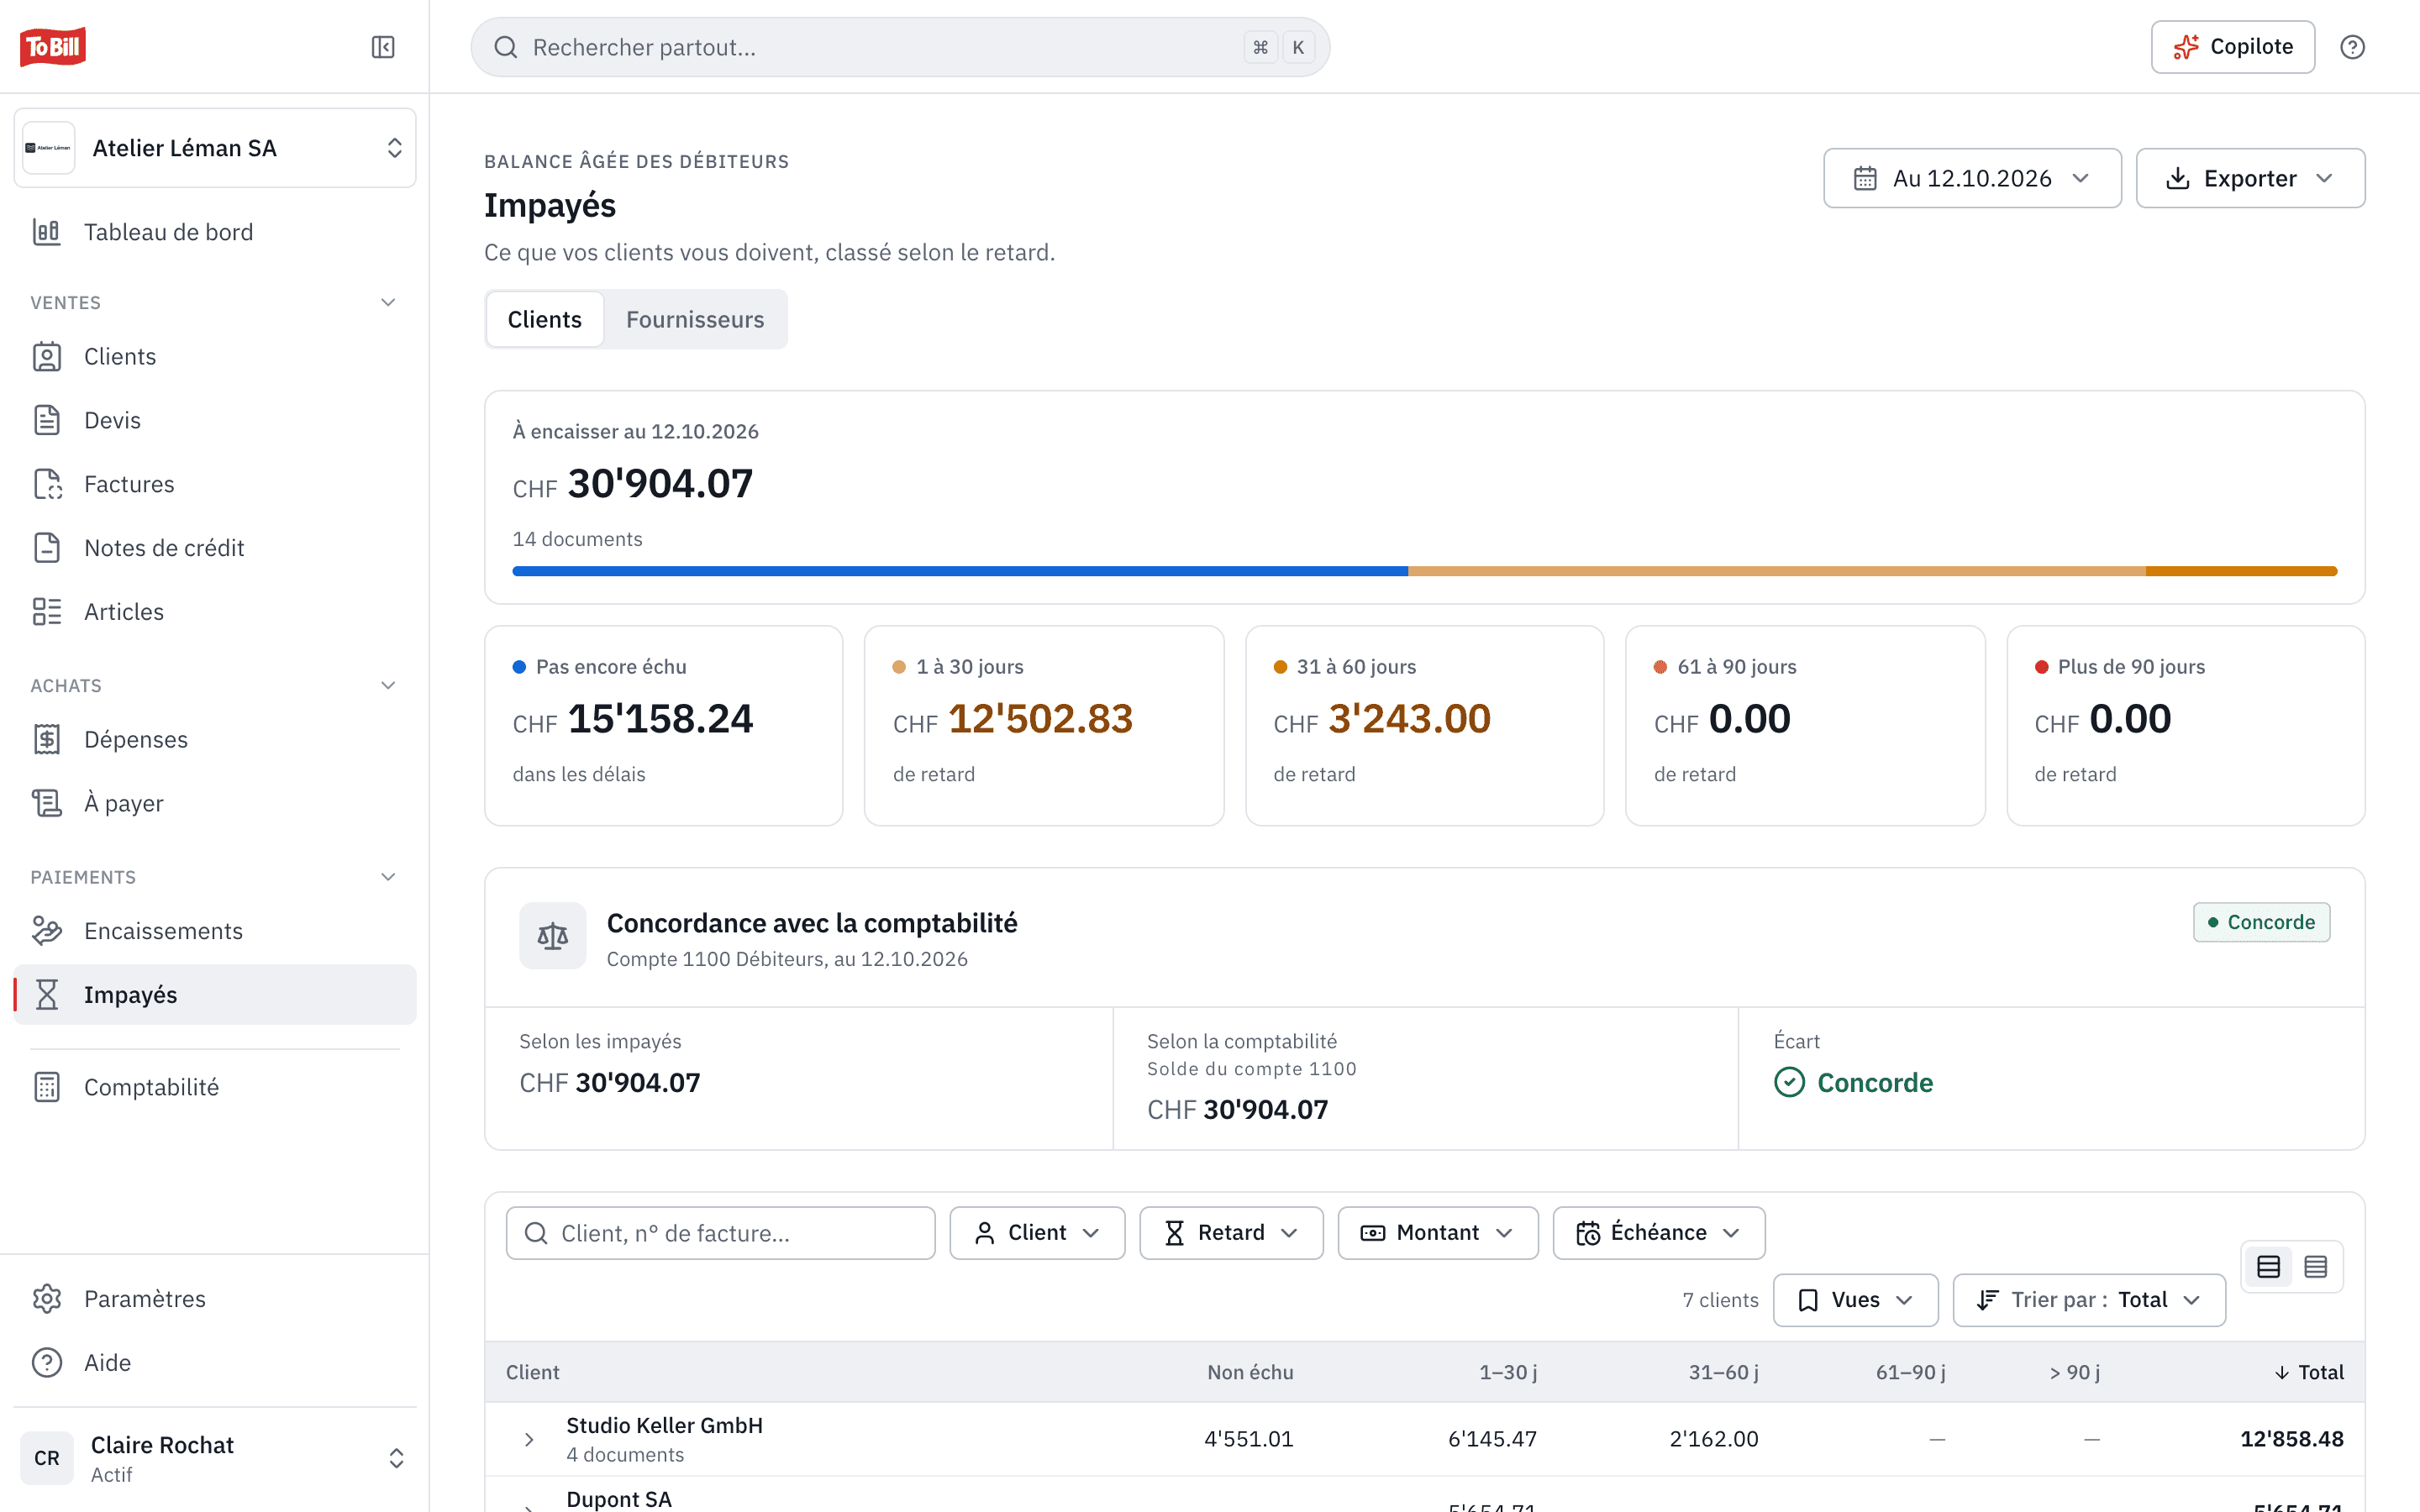Sort by the Total column header
The height and width of the screenshot is (1512, 2420).
click(x=2309, y=1372)
